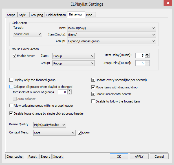Open the Context Menu Sort dropdown
174x165 pixels.
(54, 133)
